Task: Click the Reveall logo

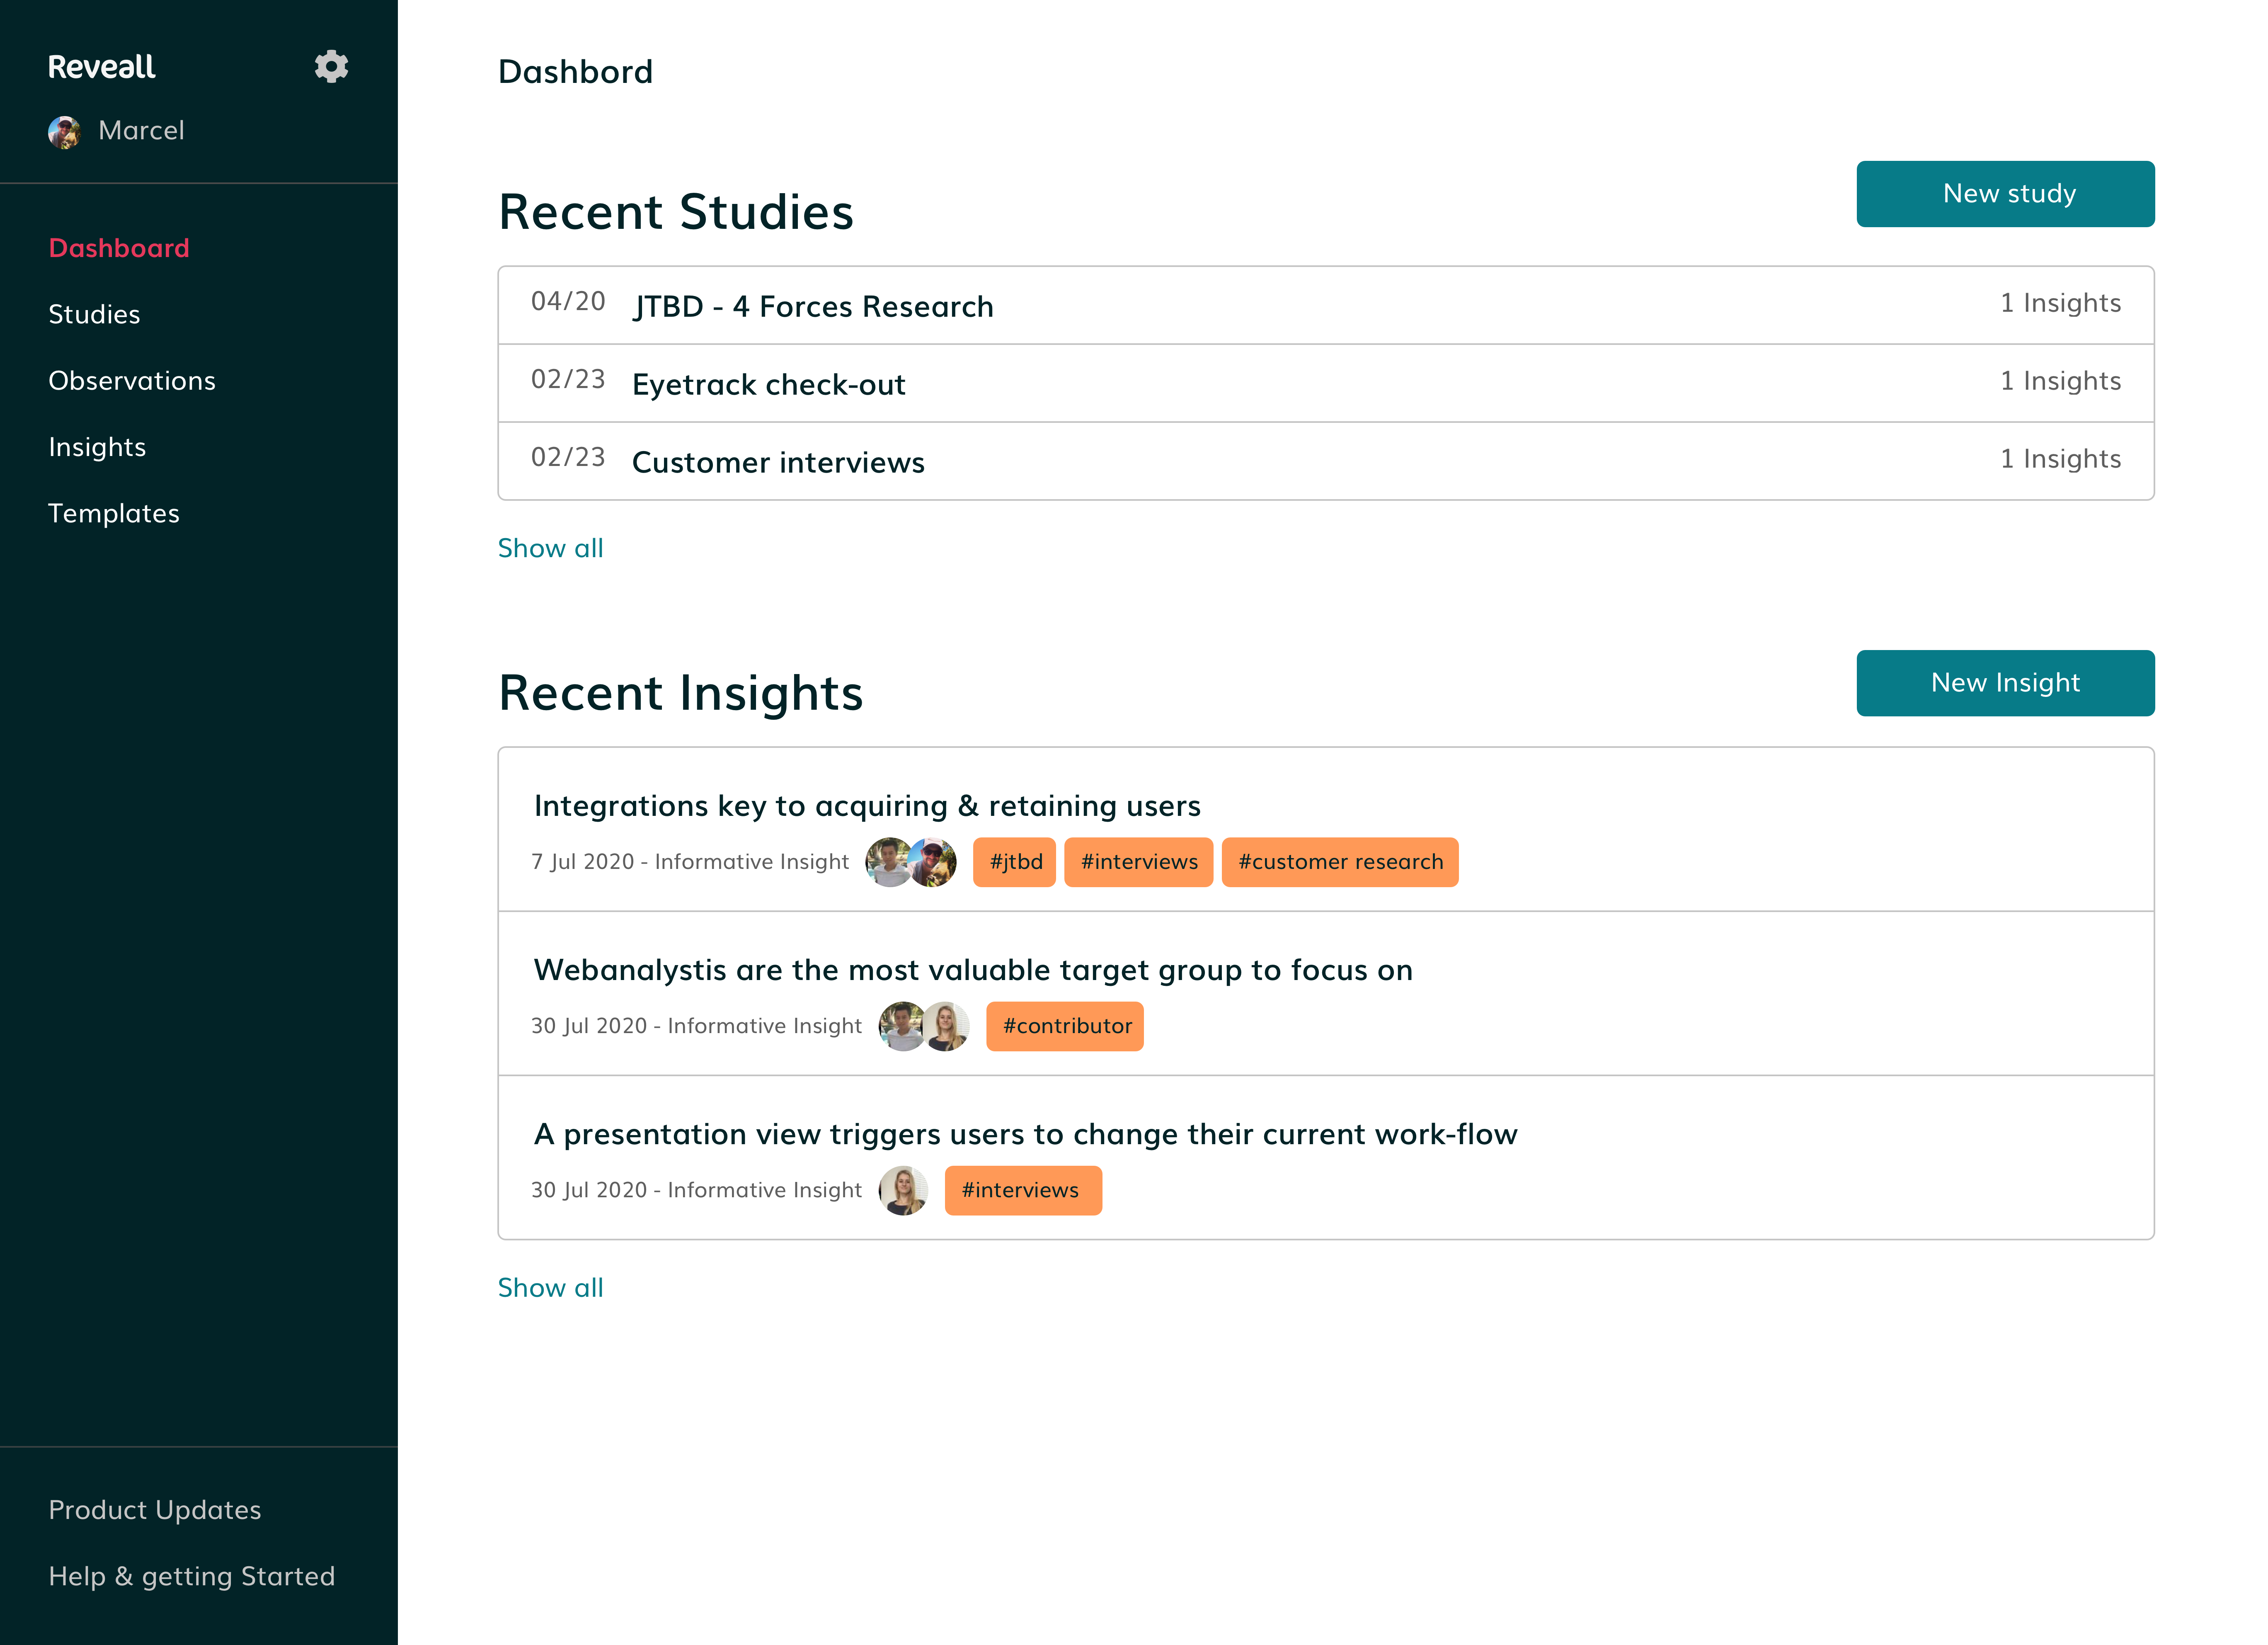Action: click(101, 67)
